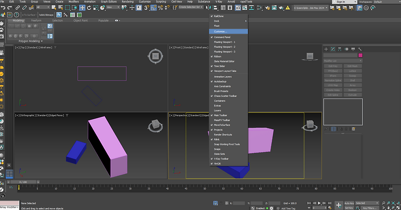Image resolution: width=401 pixels, height=210 pixels.
Task: Disable Time Slider in the context menu
Action: 220,66
